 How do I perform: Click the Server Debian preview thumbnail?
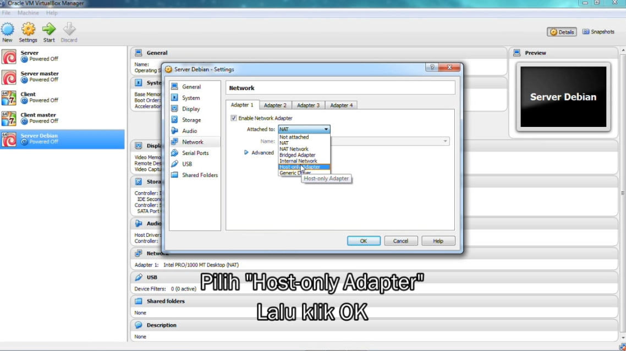pyautogui.click(x=563, y=97)
